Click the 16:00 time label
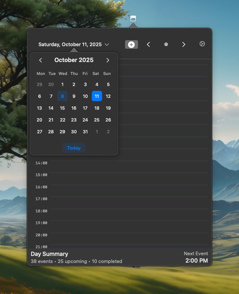Image resolution: width=239 pixels, height=294 pixels. click(x=41, y=187)
